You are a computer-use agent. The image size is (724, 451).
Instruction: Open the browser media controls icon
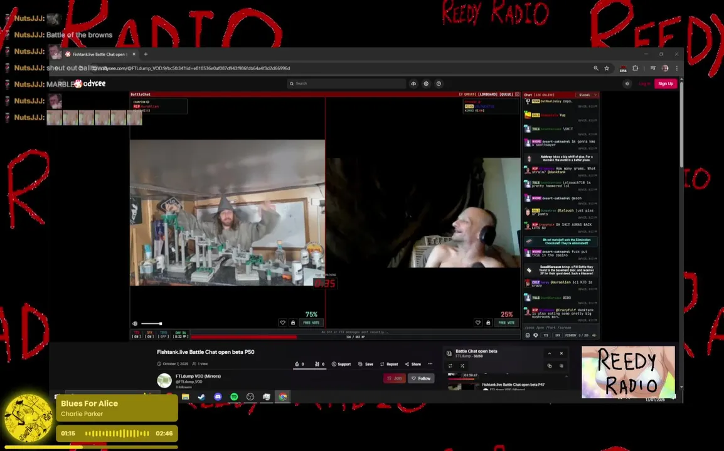coord(653,68)
